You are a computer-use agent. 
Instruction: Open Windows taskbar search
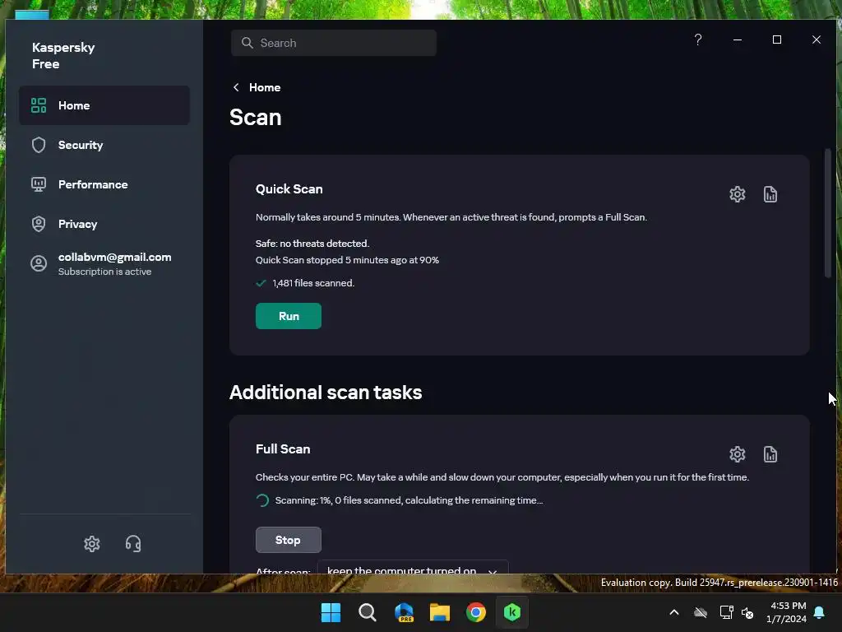tap(368, 612)
